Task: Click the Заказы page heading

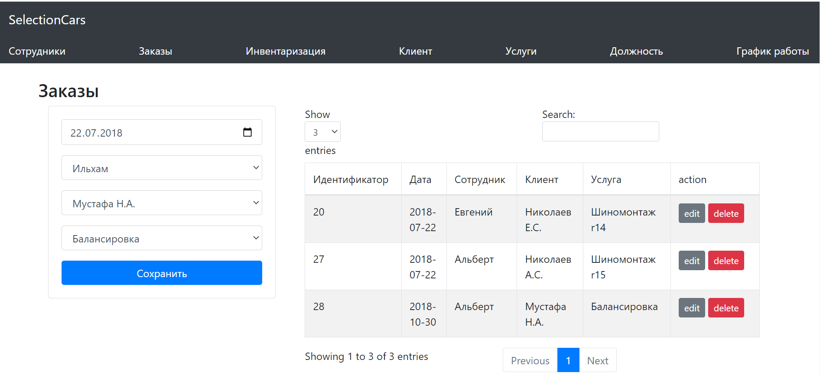Action: coord(68,91)
